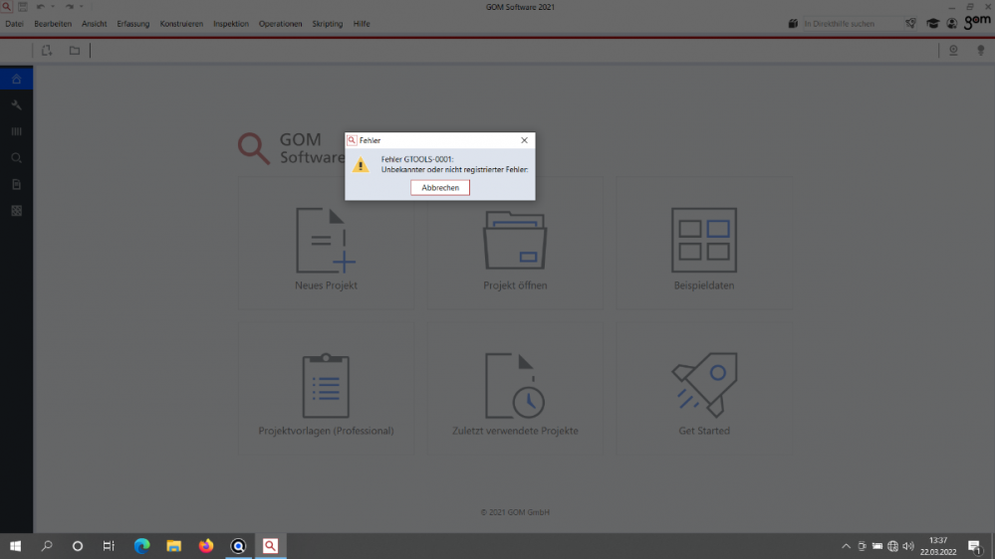Open the Hilfe menu

(x=362, y=24)
